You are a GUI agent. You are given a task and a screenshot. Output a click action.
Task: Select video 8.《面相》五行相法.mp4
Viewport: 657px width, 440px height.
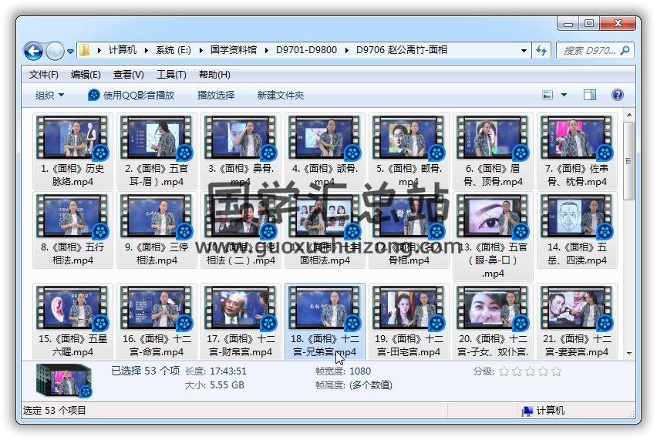72,230
